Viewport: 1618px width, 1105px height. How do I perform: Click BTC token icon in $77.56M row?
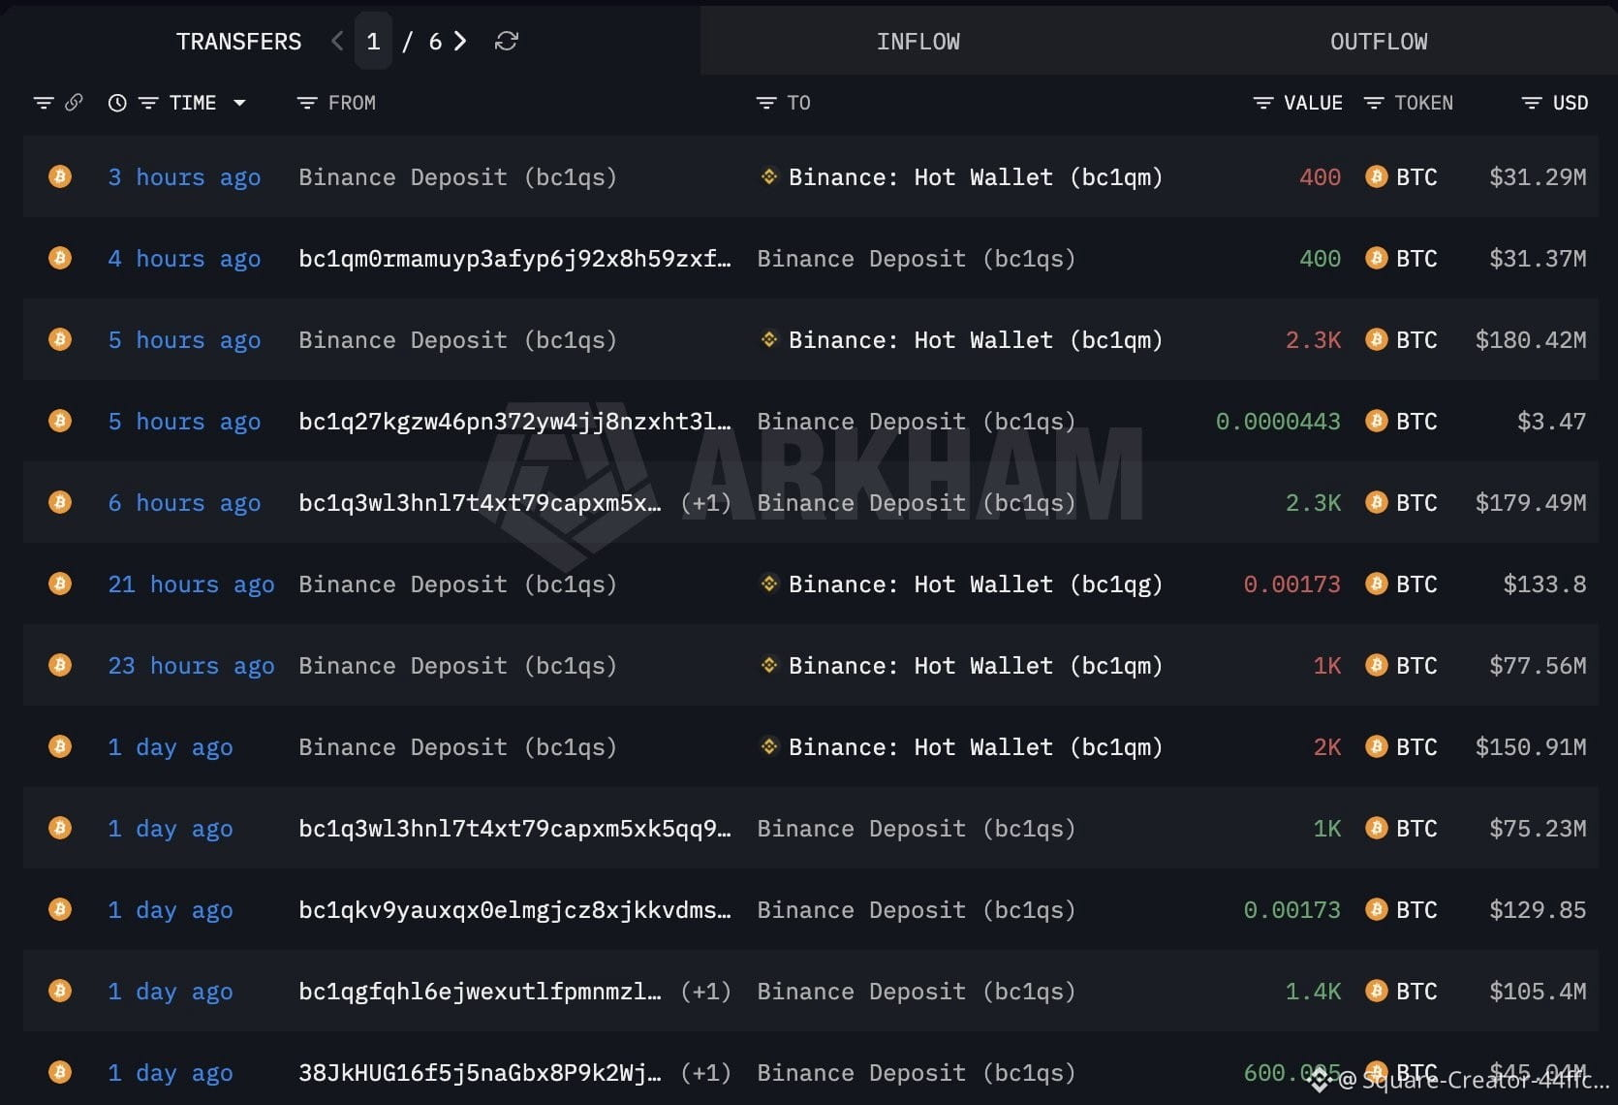1376,666
